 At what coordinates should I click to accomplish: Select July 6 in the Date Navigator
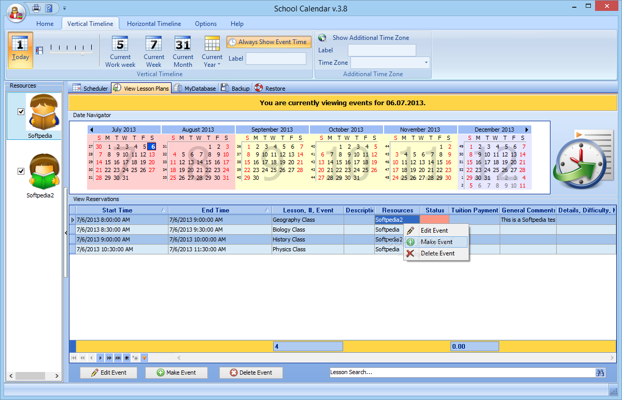click(152, 147)
